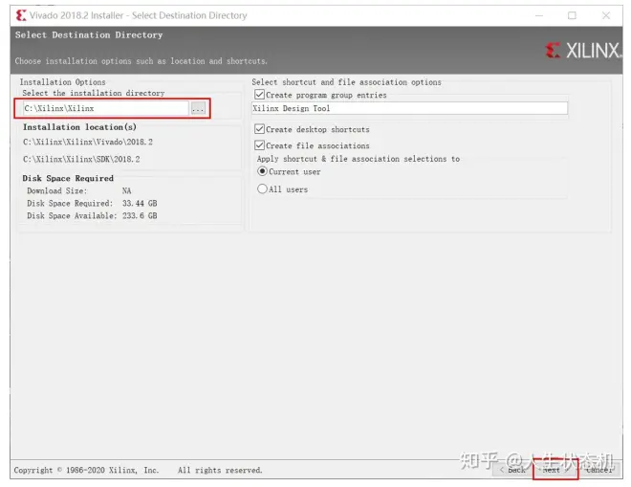Screen dimensions: 631x487
Task: Select the All users radio option
Action: [262, 188]
